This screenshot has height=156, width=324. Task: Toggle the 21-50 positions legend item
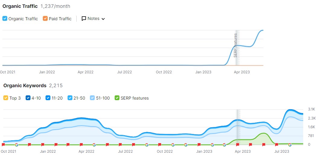(70, 98)
